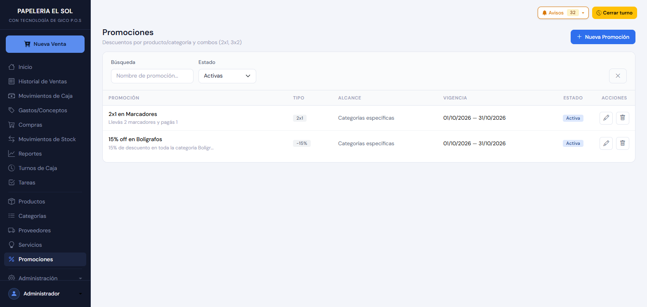The height and width of the screenshot is (307, 647).
Task: Click the 32 notifications count badge
Action: (573, 13)
